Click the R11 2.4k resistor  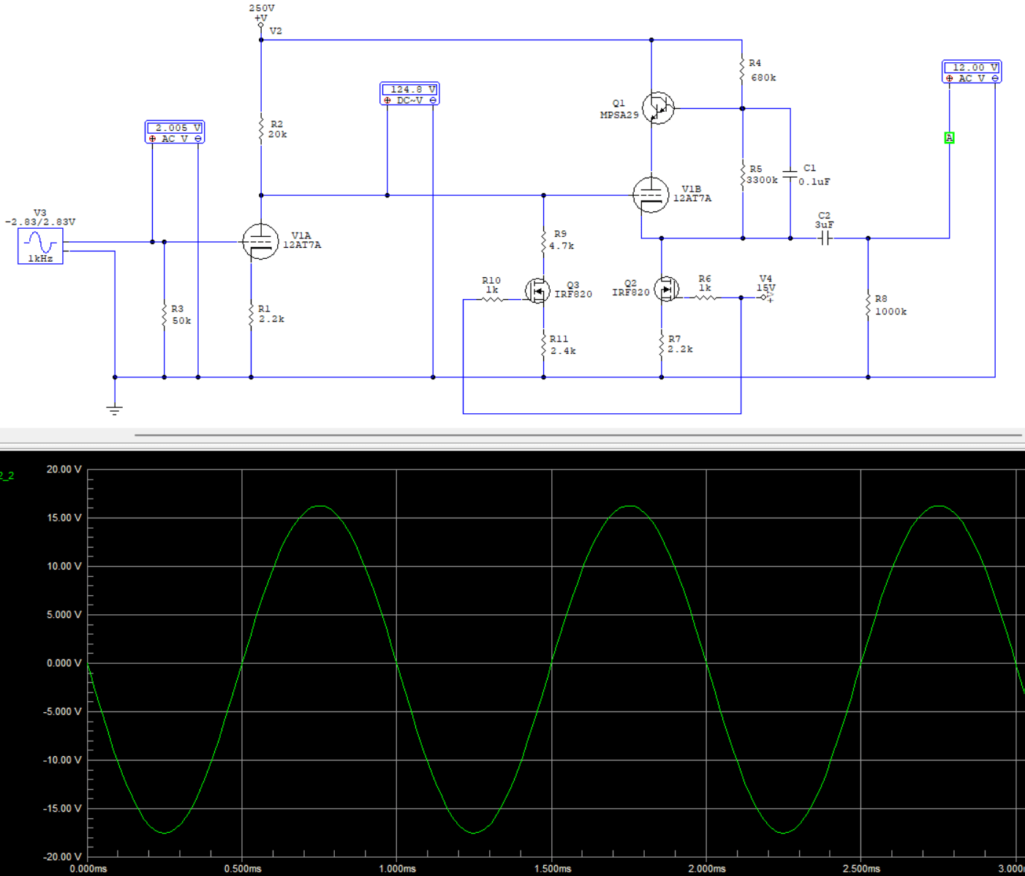pos(543,344)
